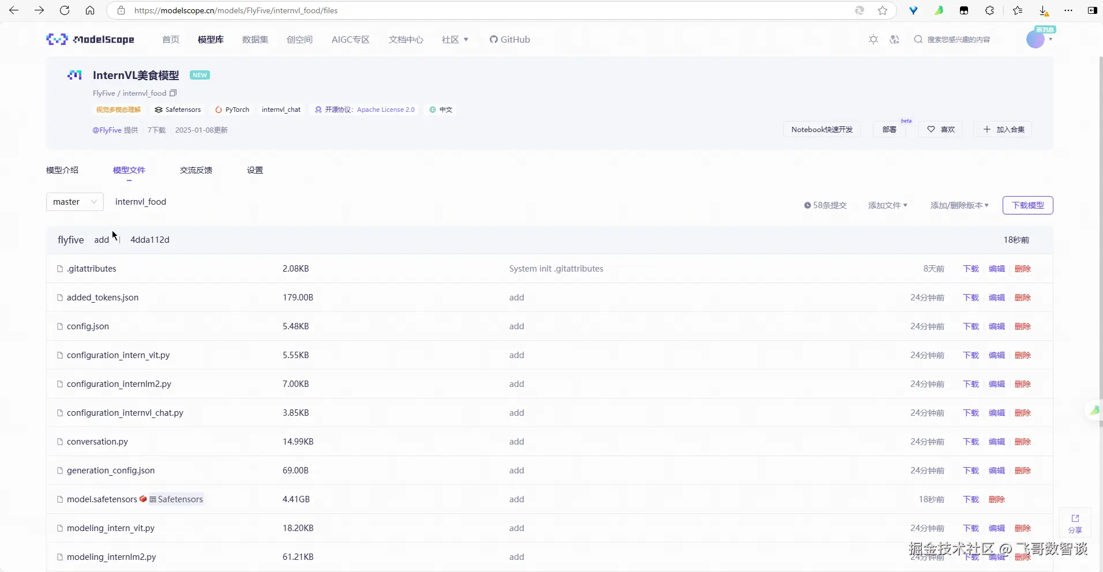Click the ModelScope logo

tap(90, 39)
